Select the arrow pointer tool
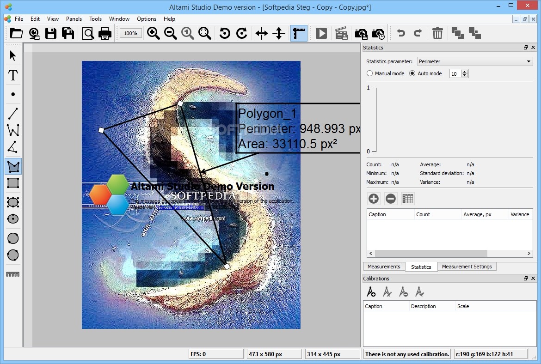 (x=13, y=55)
